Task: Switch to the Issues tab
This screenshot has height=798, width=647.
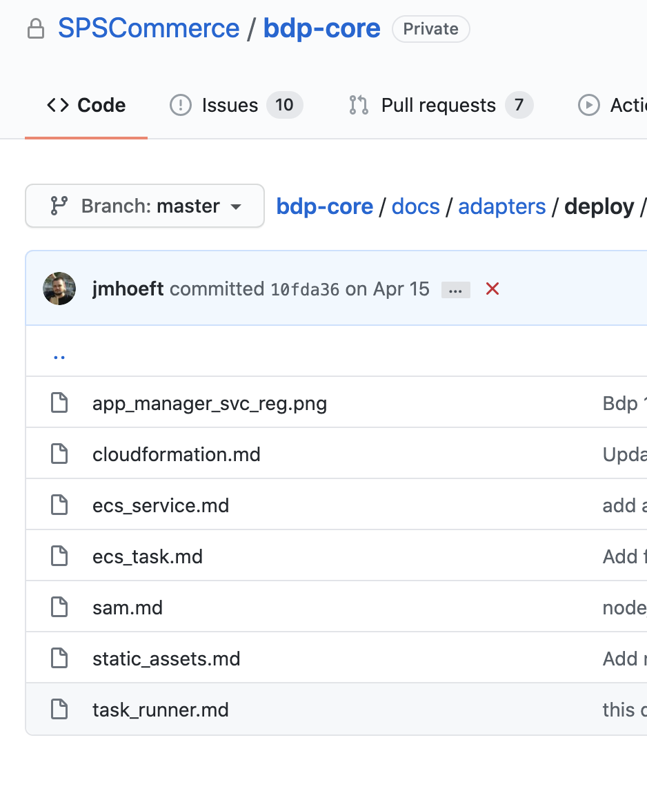Action: click(236, 106)
